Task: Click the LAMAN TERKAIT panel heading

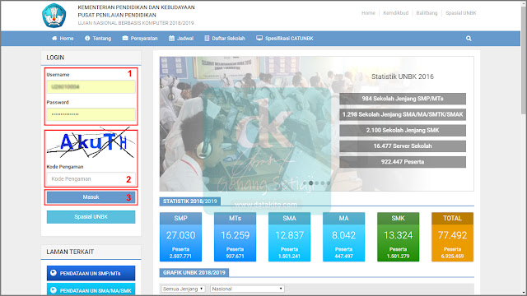Action: click(70, 252)
